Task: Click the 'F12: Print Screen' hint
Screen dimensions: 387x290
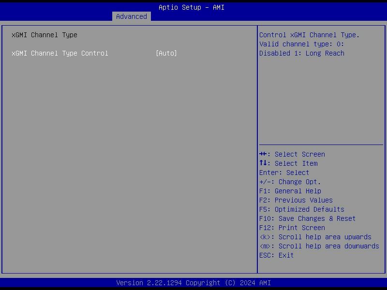Action: coord(292,228)
